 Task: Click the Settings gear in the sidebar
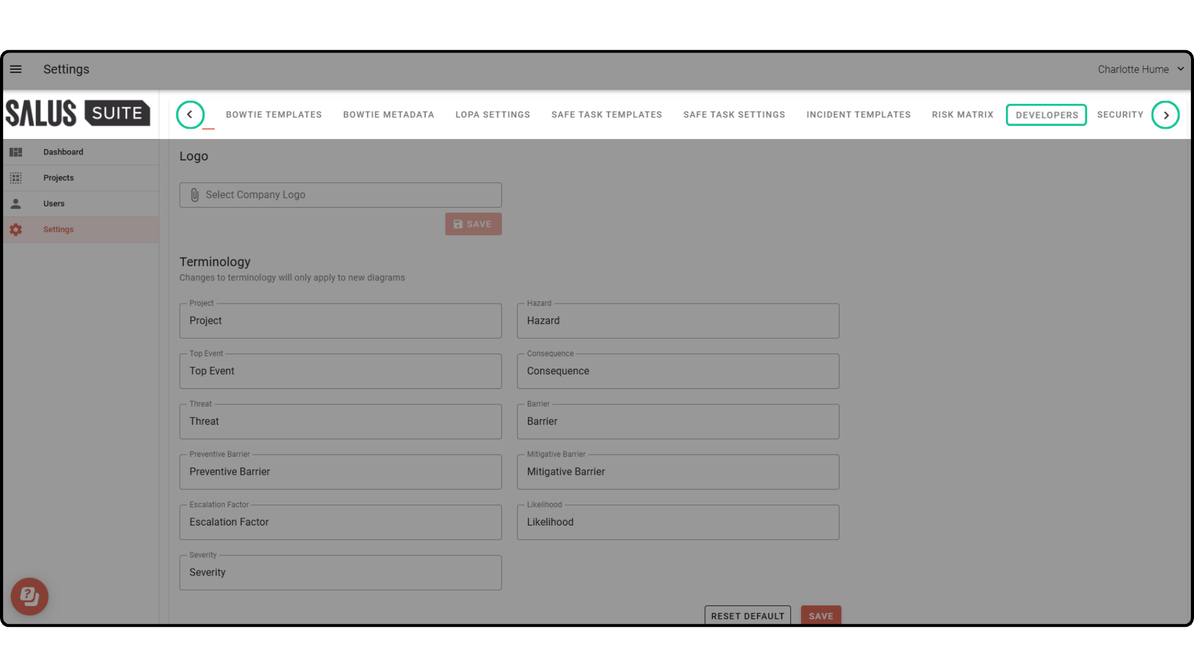[16, 229]
